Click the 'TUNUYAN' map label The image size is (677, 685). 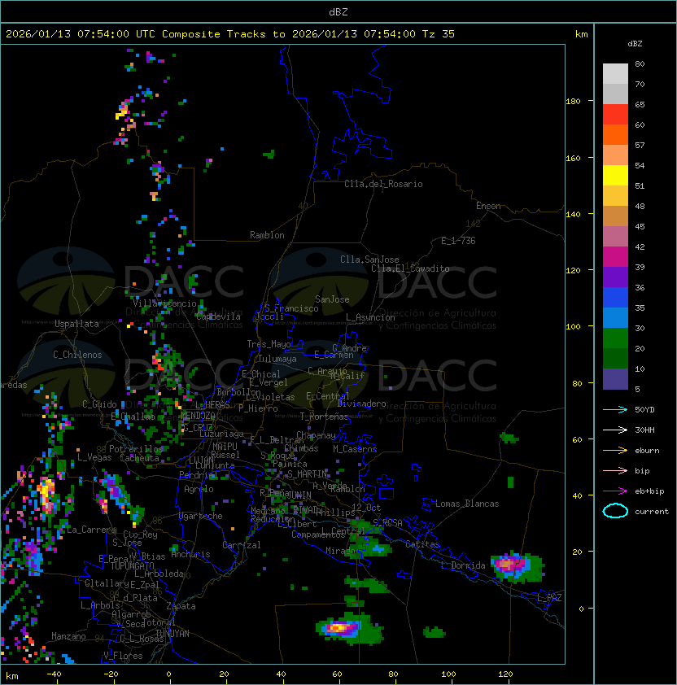[173, 634]
